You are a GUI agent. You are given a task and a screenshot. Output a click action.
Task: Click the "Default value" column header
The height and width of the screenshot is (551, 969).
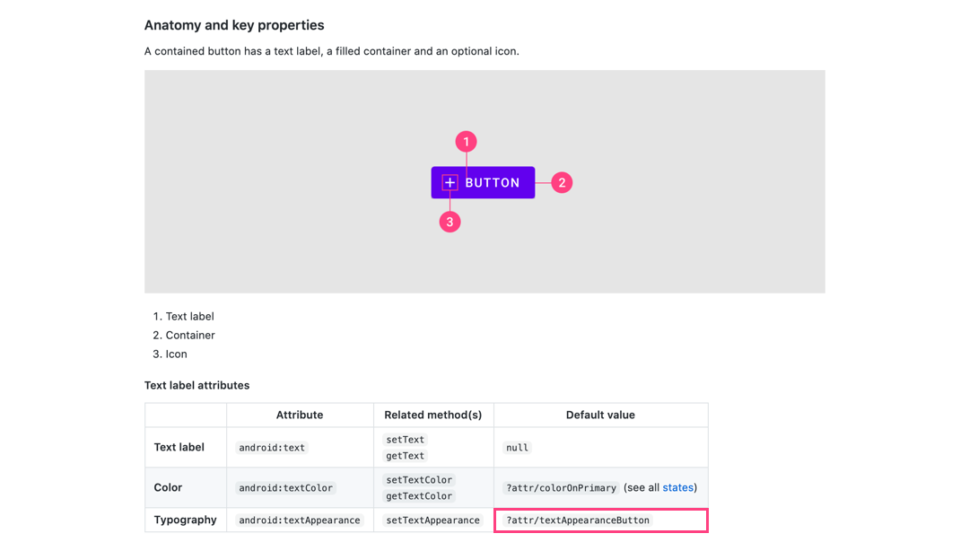[600, 415]
